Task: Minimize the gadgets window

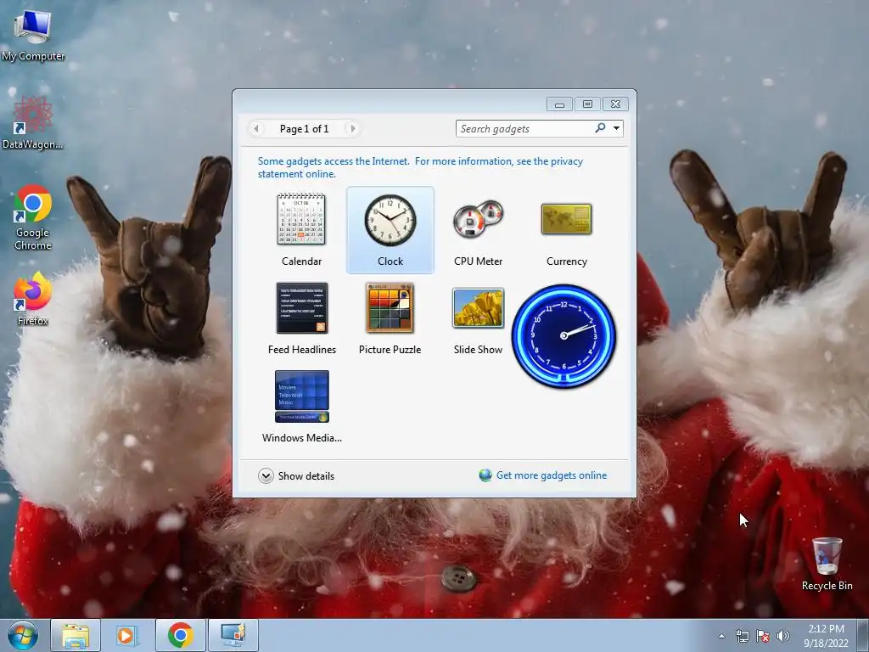Action: pyautogui.click(x=559, y=104)
